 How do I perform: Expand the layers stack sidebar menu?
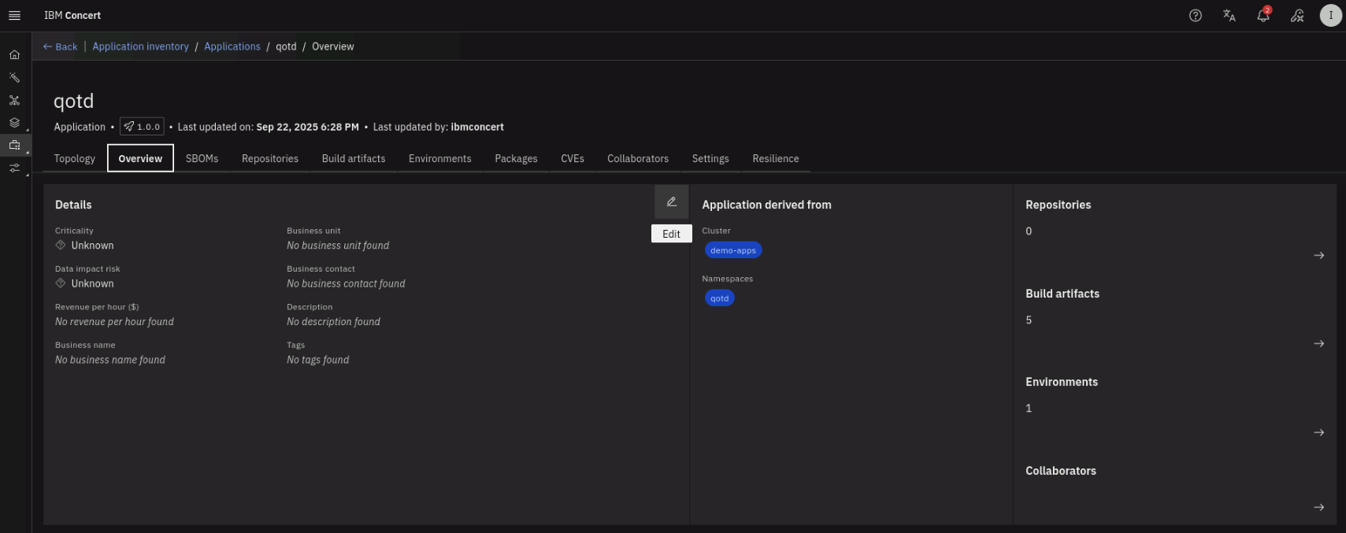click(x=14, y=123)
